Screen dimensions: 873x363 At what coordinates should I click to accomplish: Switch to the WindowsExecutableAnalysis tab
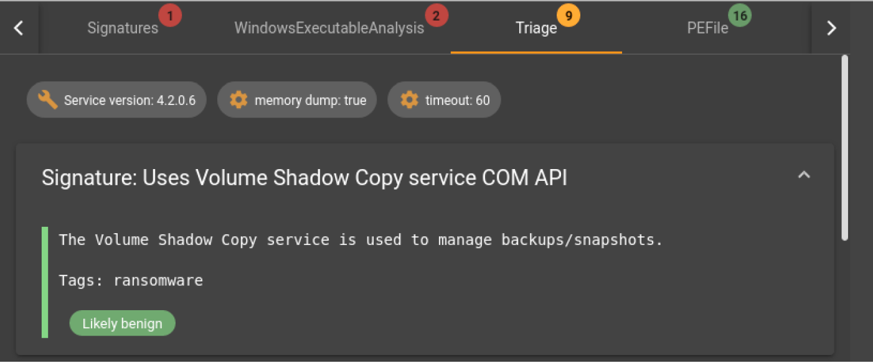[329, 28]
